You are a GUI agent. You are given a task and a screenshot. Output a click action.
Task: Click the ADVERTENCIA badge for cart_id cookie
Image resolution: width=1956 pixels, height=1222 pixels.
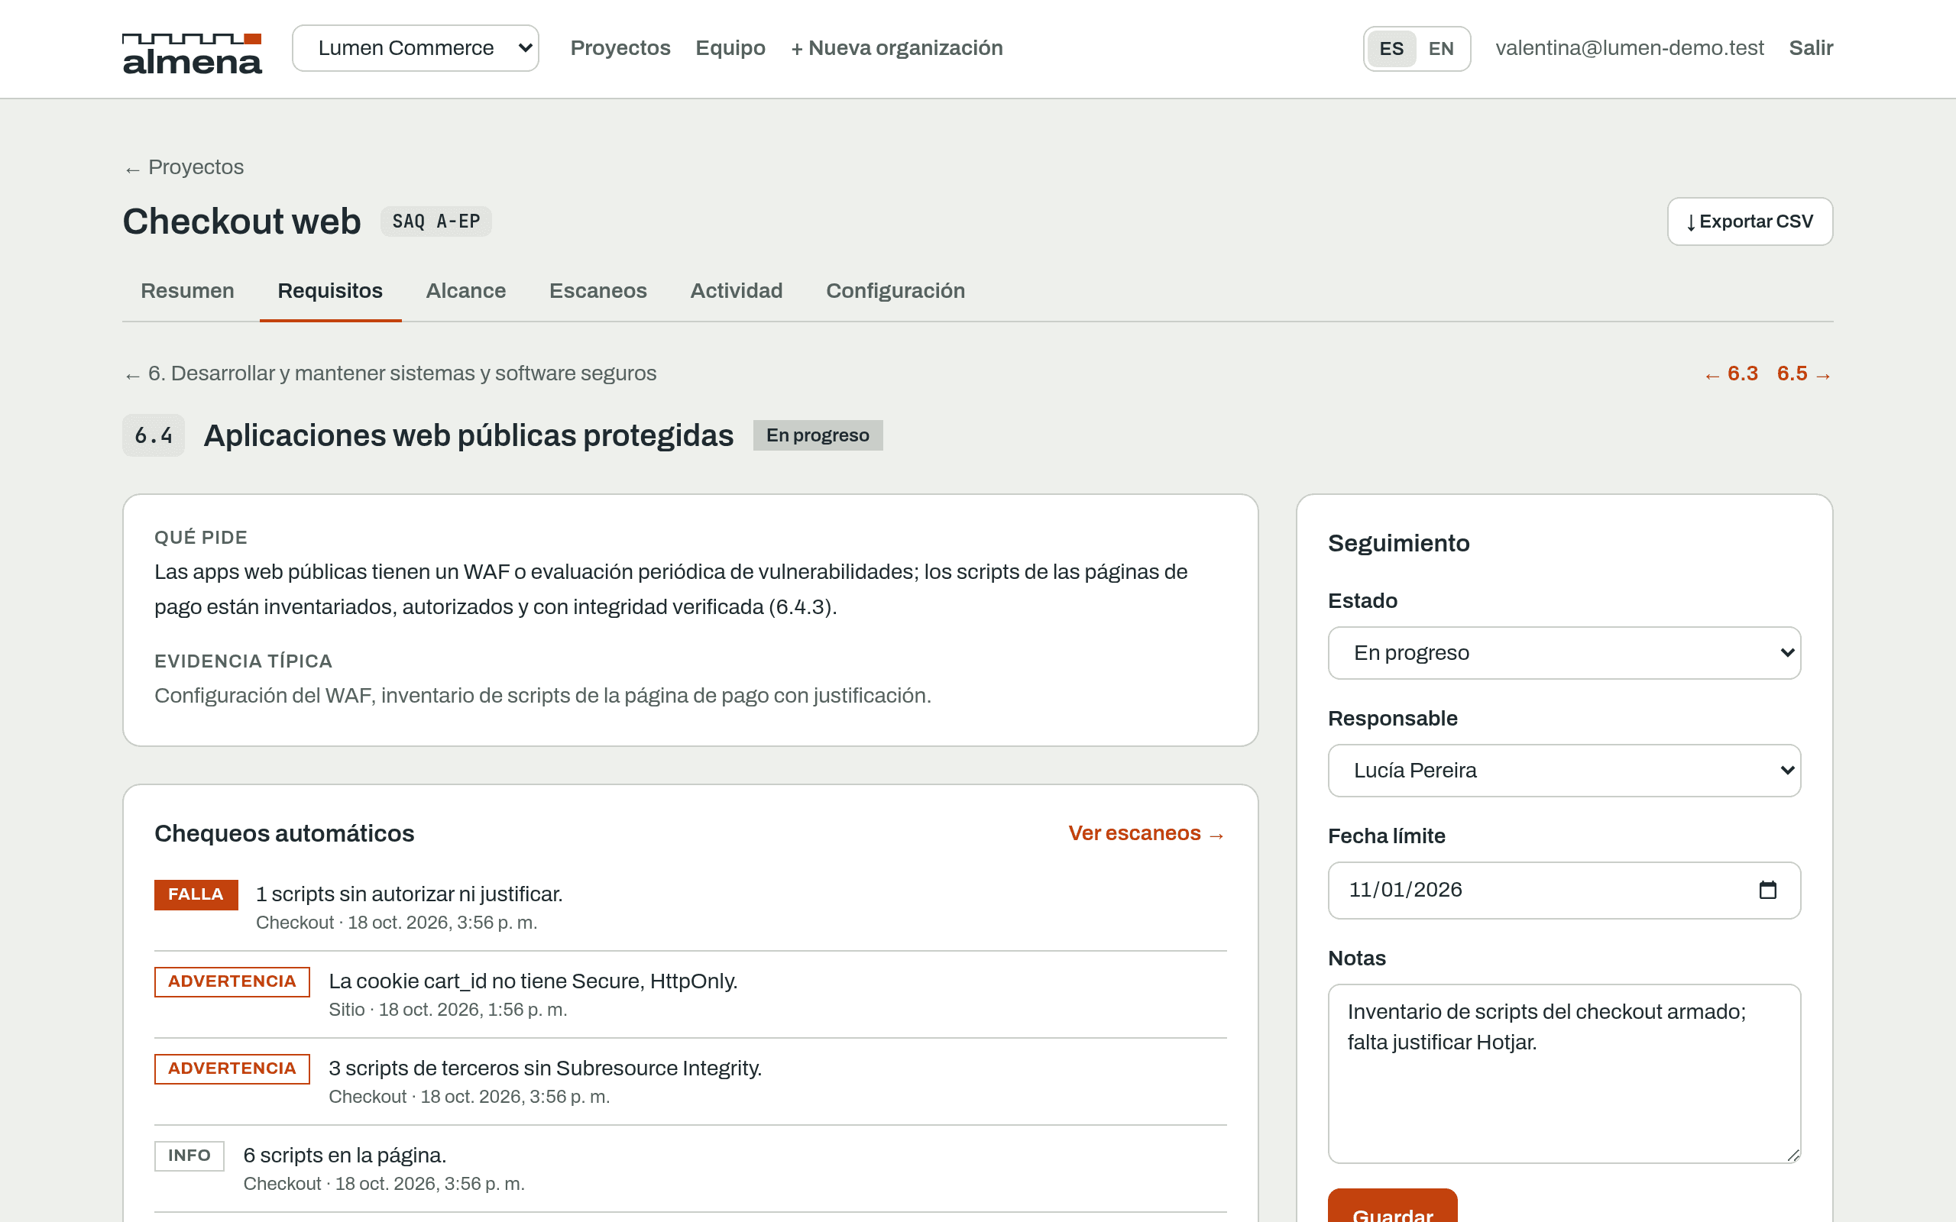pyautogui.click(x=232, y=982)
